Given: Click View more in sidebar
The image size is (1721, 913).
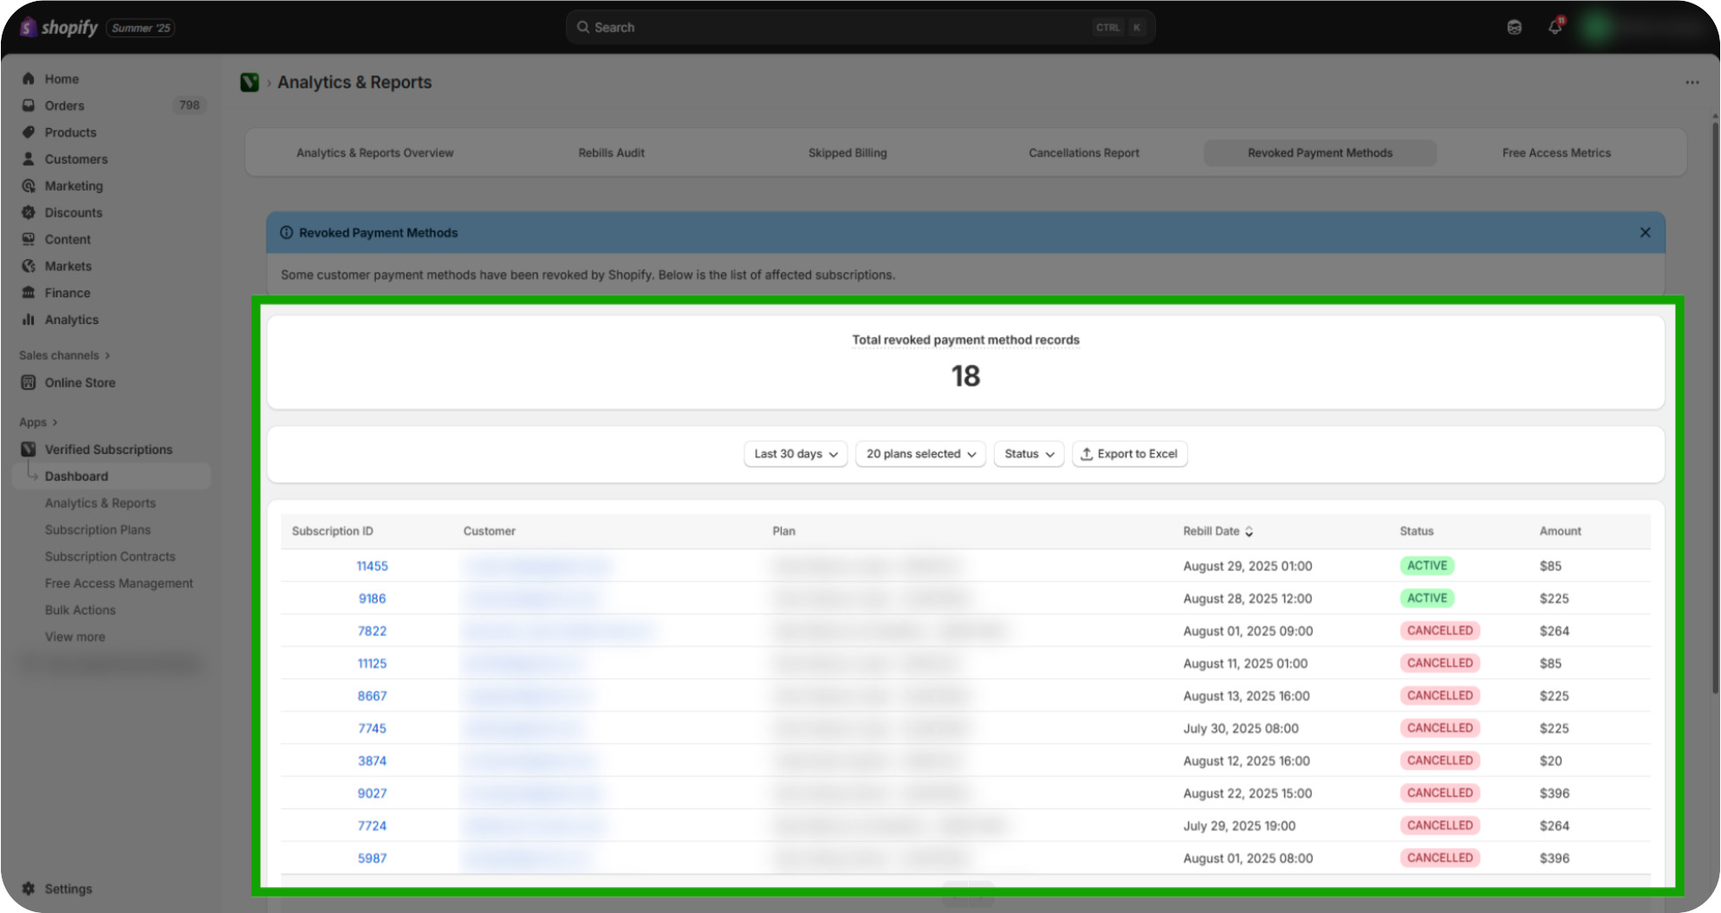Looking at the screenshot, I should click(x=75, y=638).
